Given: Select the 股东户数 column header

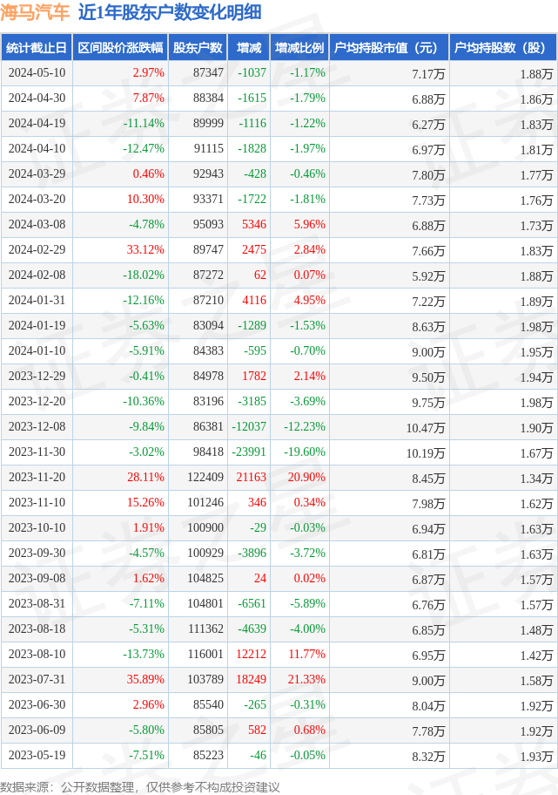Looking at the screenshot, I should [198, 48].
